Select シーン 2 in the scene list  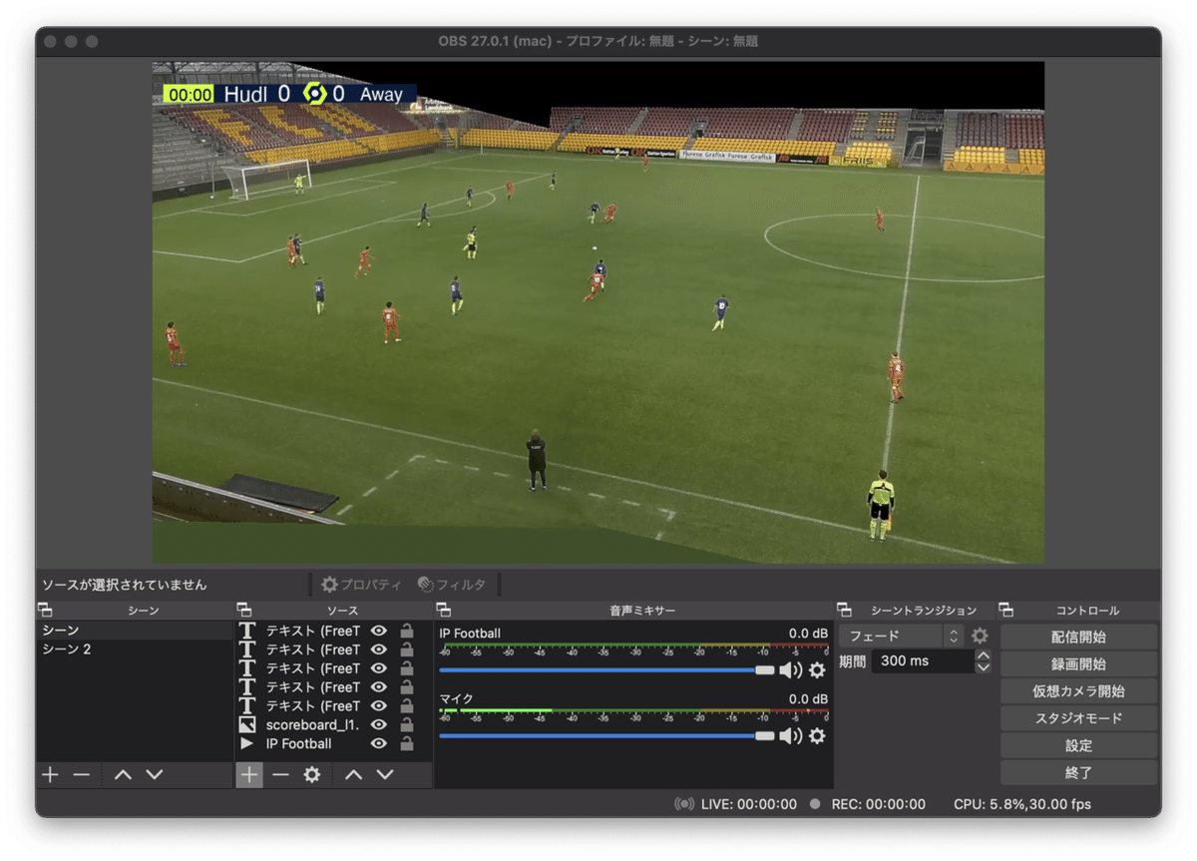[135, 649]
